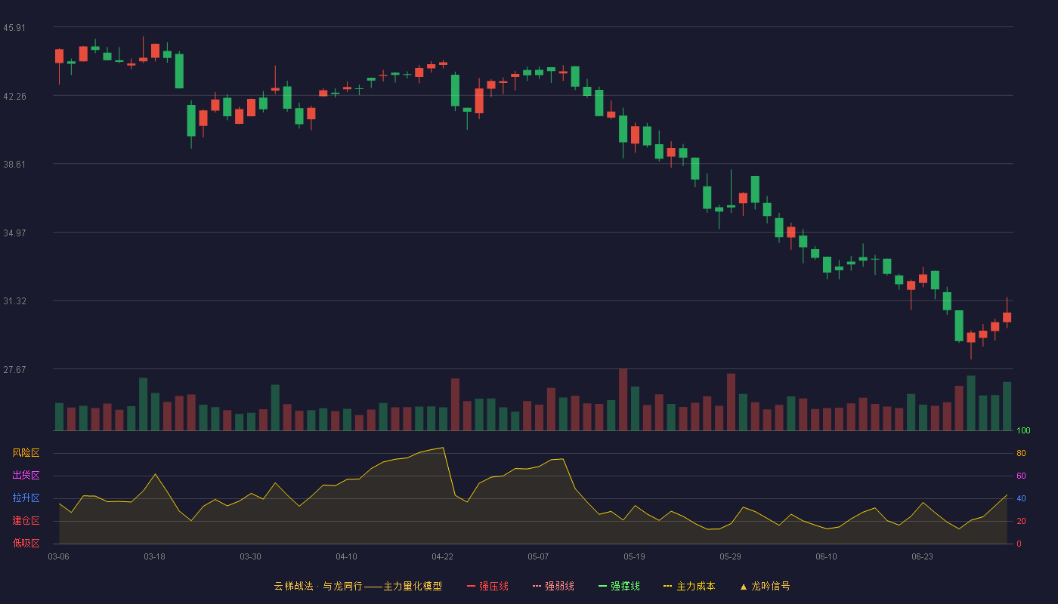Click the green dash icon beside 强撑线

(x=603, y=586)
